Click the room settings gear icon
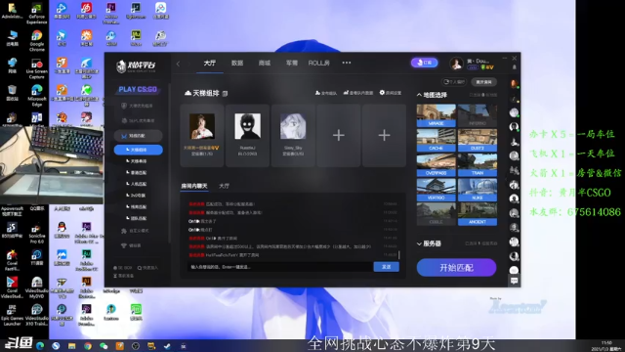625x352 pixels. pos(382,93)
